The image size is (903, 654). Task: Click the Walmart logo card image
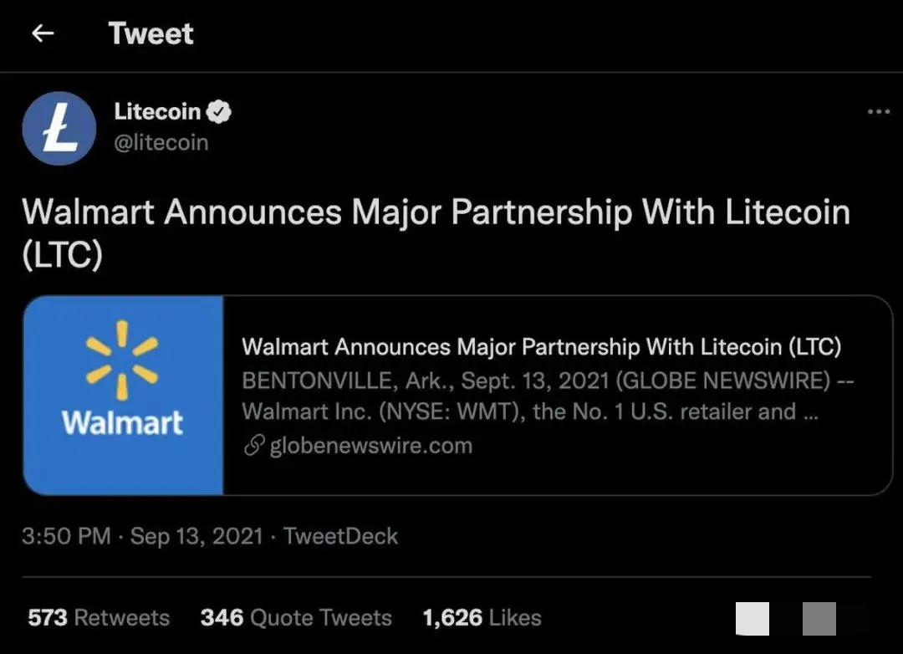[x=124, y=395]
